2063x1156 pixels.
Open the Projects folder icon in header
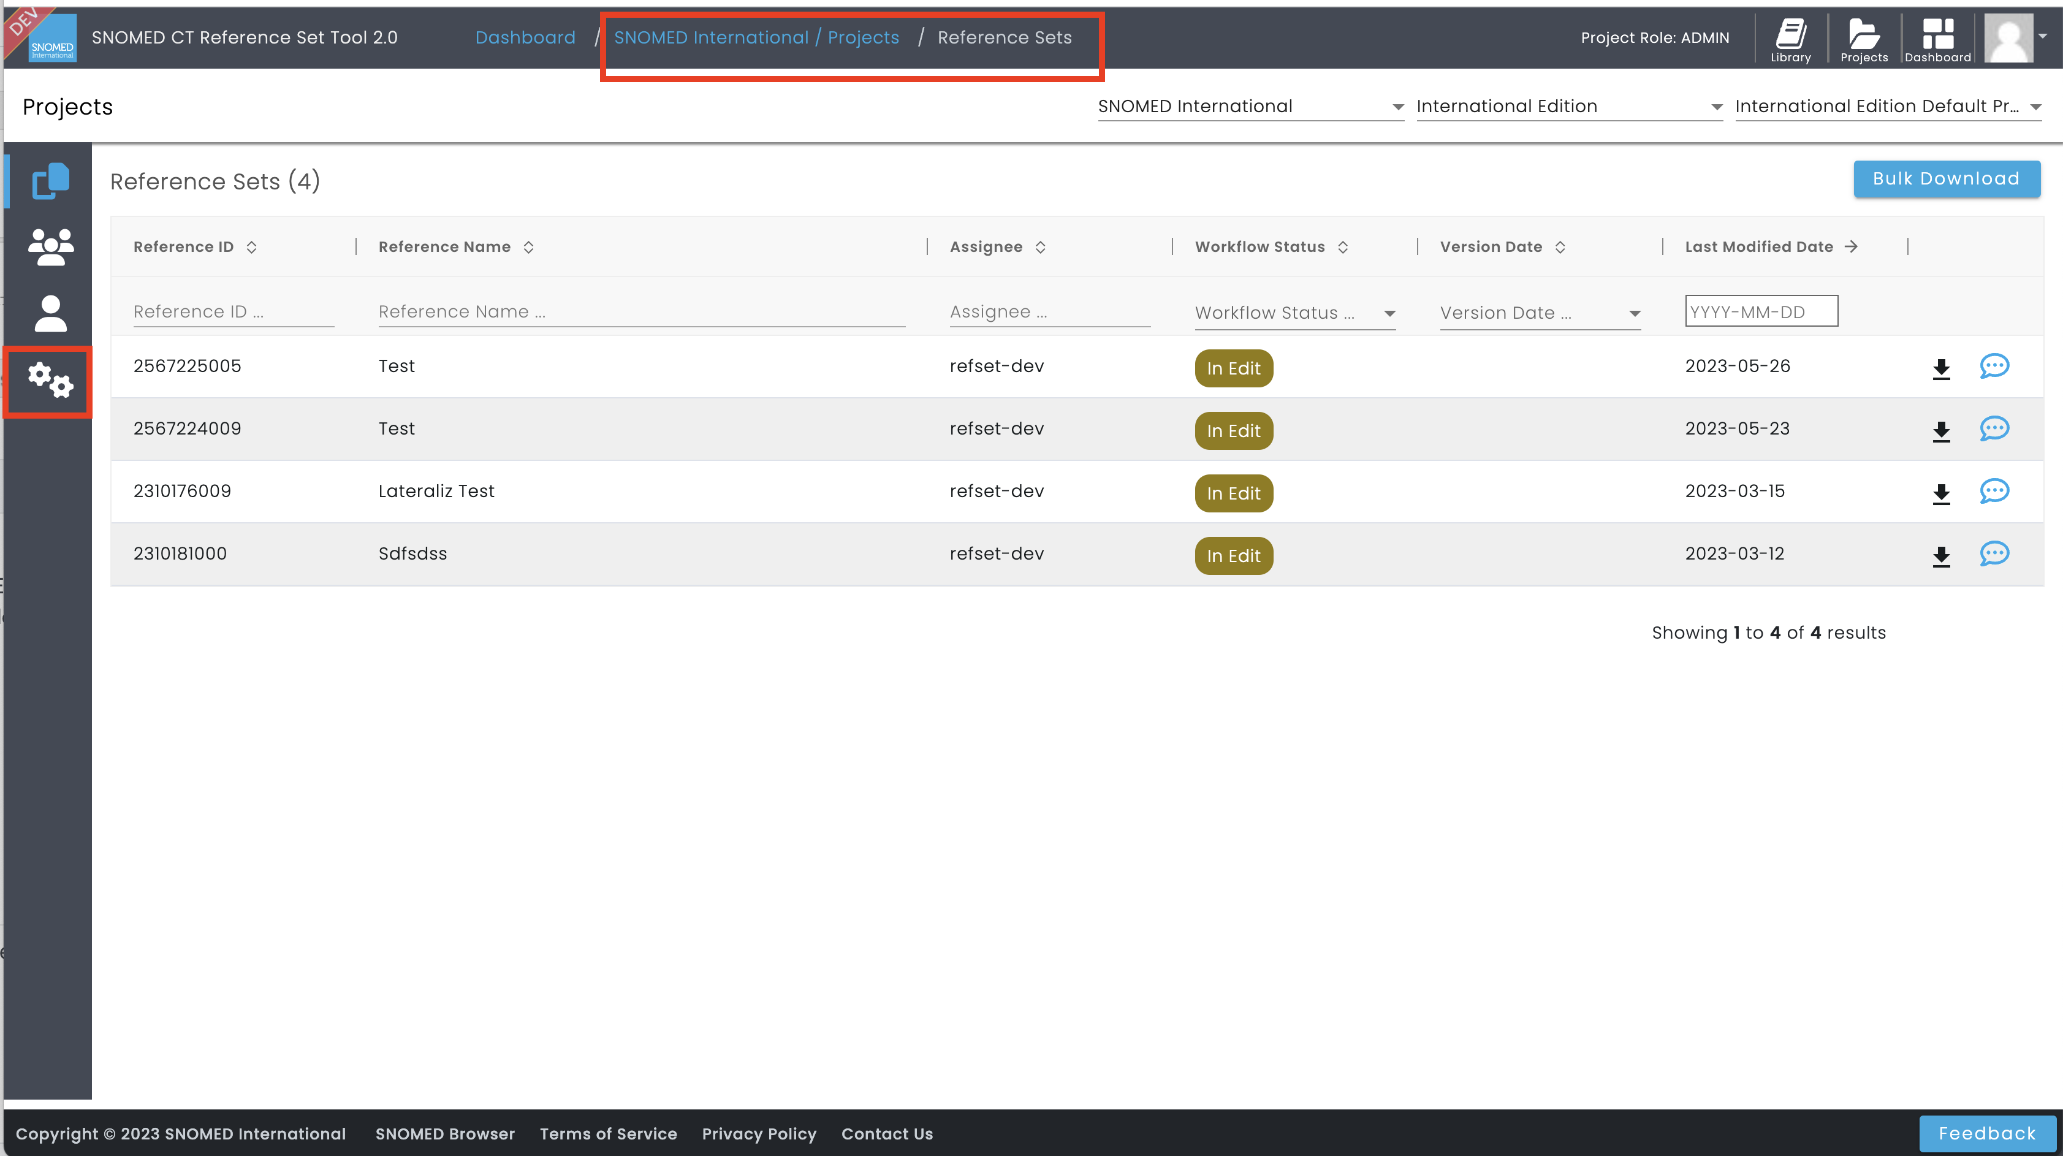click(x=1864, y=40)
